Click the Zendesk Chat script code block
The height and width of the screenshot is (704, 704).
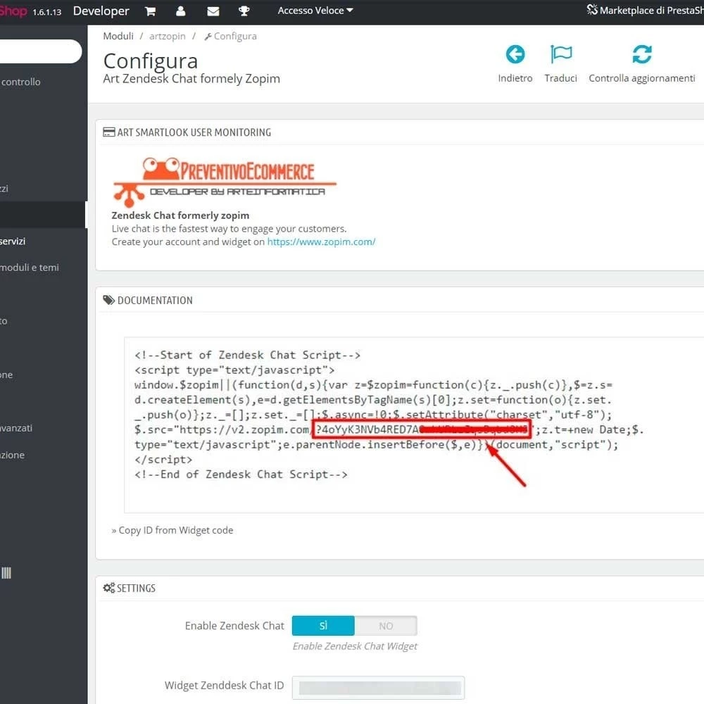[414, 425]
